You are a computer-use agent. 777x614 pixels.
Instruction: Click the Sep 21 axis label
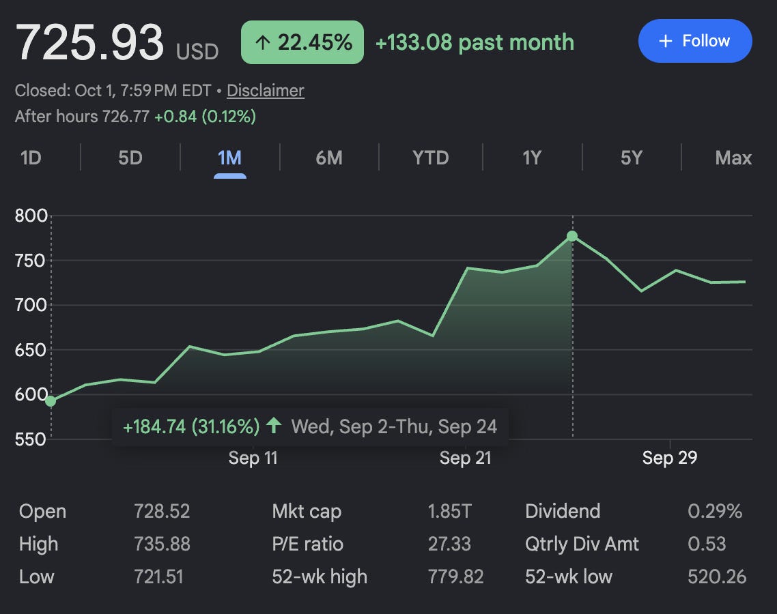tap(465, 458)
